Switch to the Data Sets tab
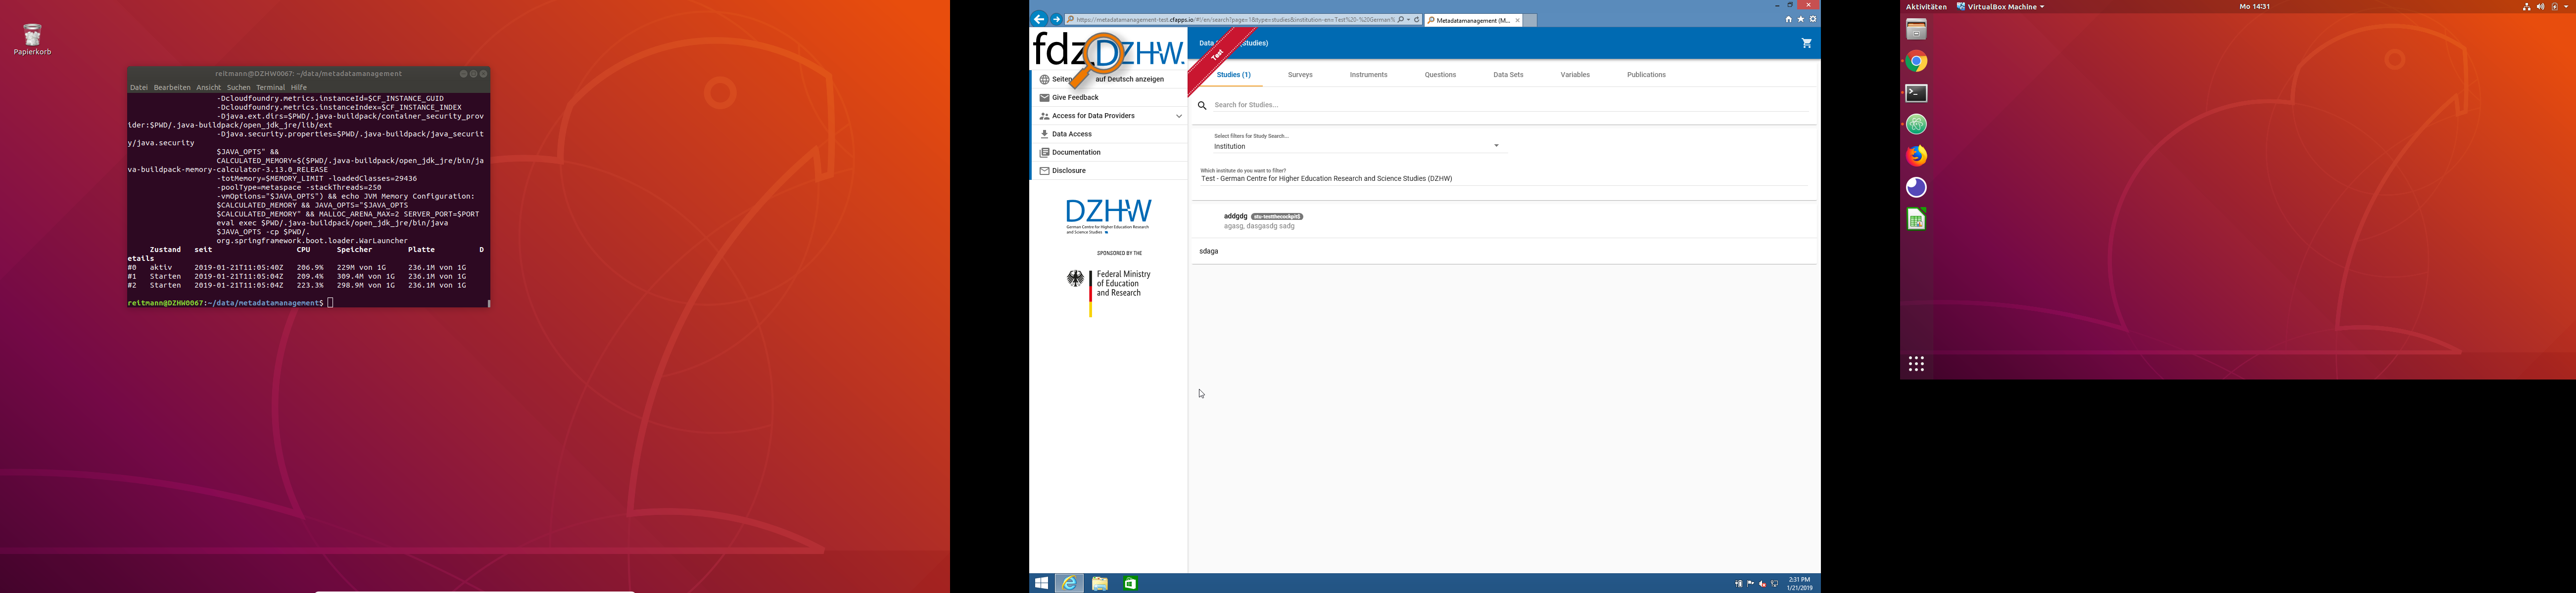2576x593 pixels. (x=1508, y=75)
